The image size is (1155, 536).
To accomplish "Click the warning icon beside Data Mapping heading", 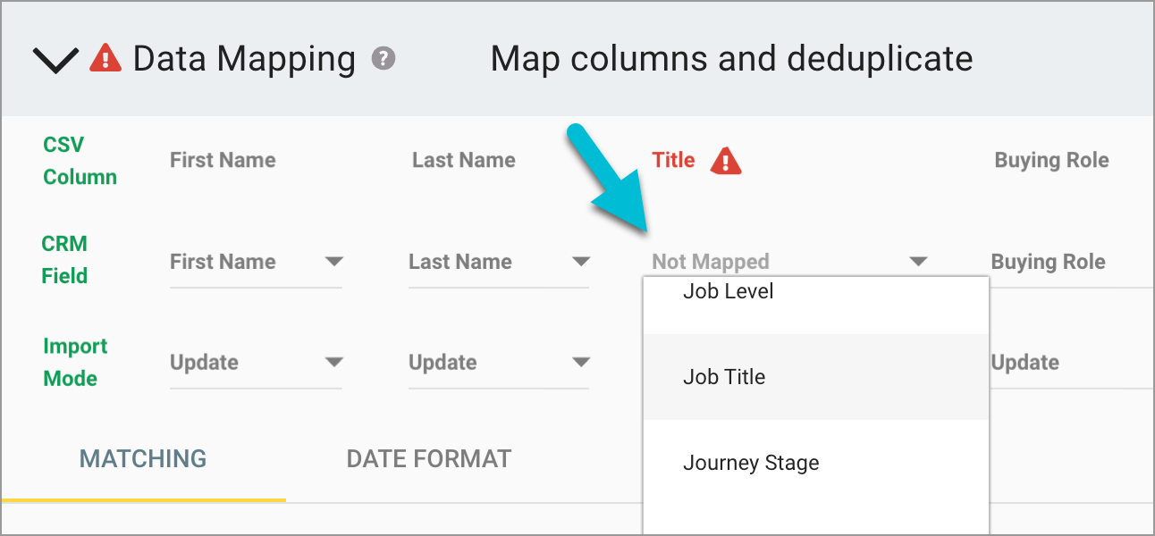I will (105, 58).
